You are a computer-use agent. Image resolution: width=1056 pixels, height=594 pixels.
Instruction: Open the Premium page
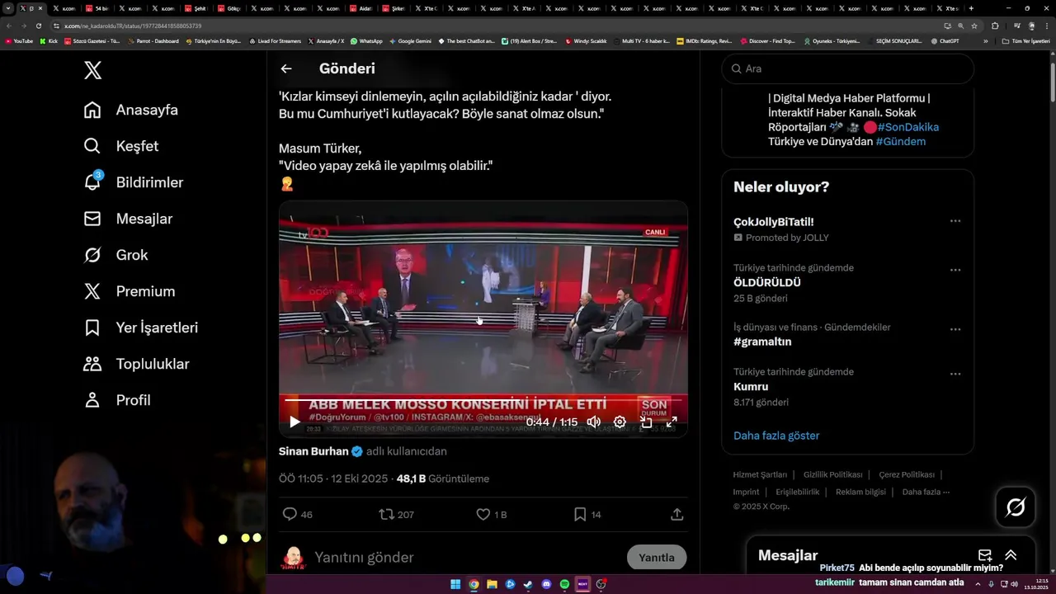[x=130, y=291]
